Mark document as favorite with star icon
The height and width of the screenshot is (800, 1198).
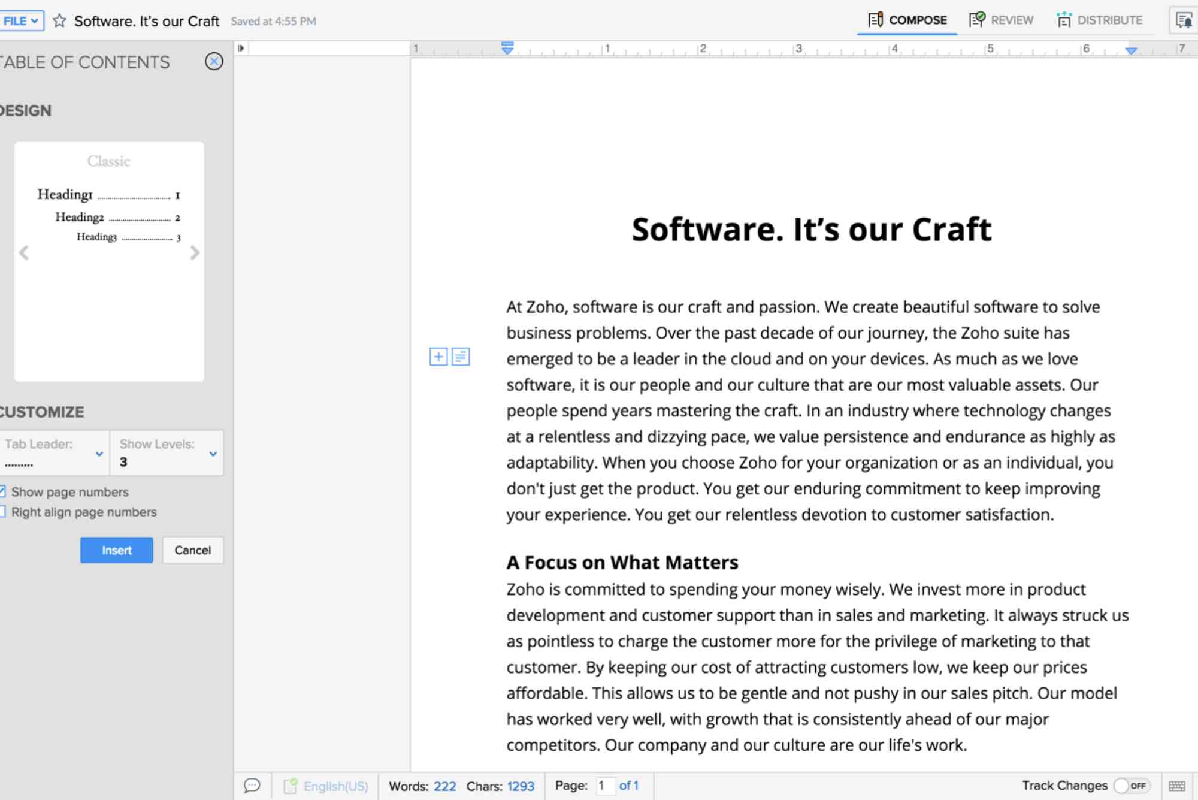[59, 21]
